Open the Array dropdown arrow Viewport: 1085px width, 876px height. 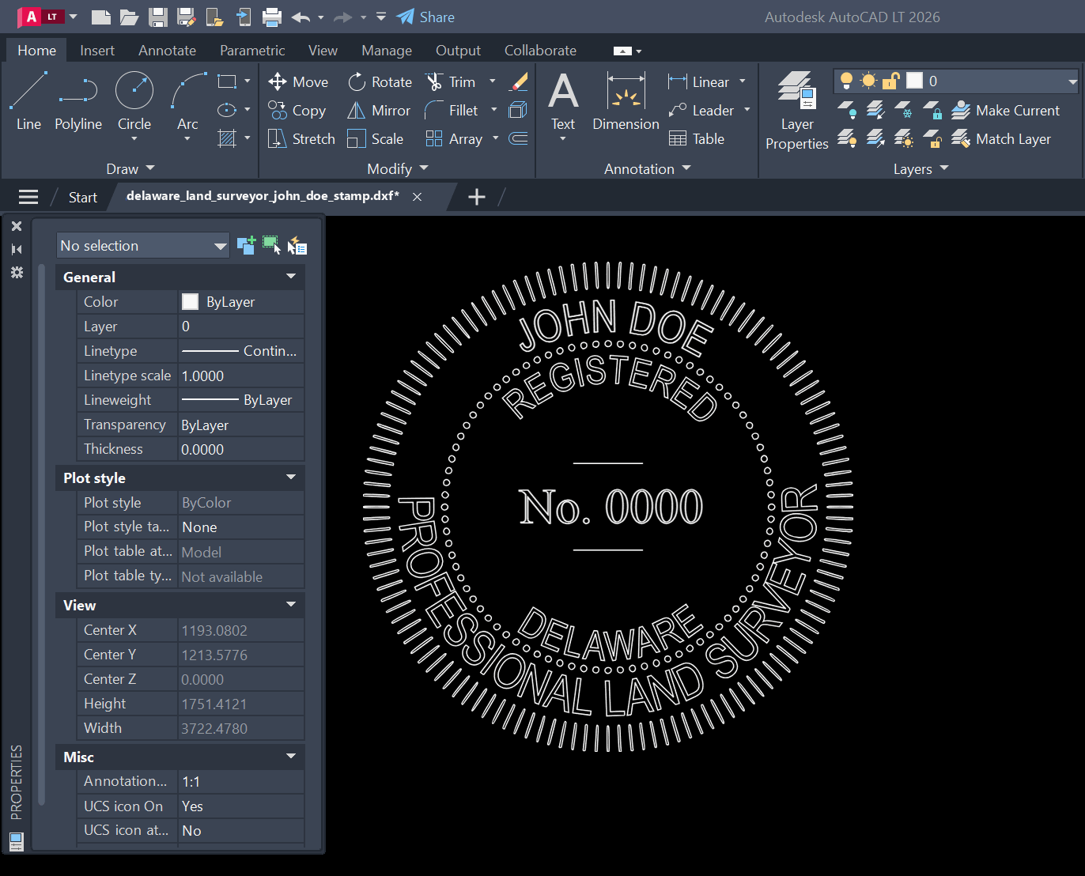coord(496,138)
